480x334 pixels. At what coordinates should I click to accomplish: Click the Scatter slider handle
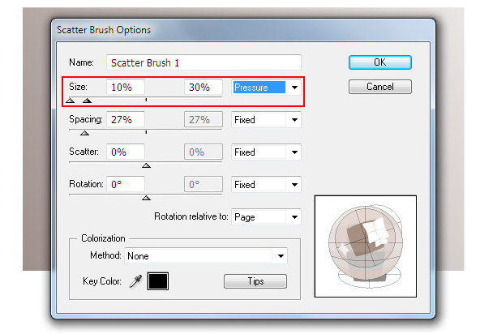click(x=146, y=165)
